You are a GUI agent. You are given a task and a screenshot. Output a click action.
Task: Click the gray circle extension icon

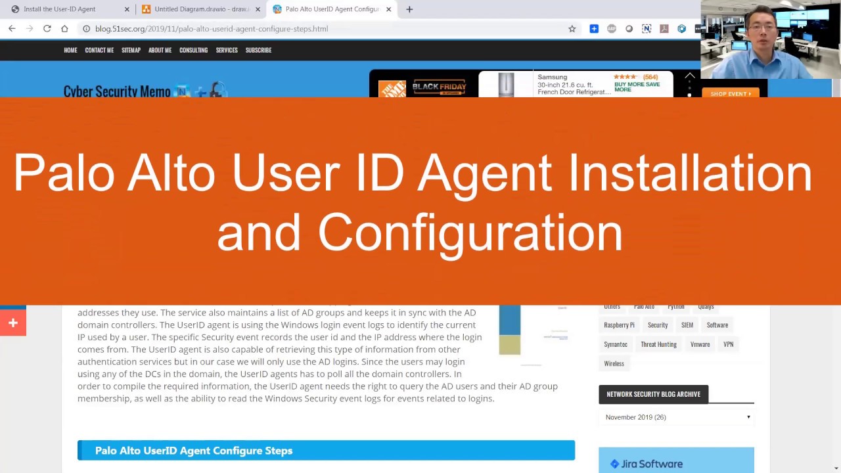pyautogui.click(x=629, y=29)
